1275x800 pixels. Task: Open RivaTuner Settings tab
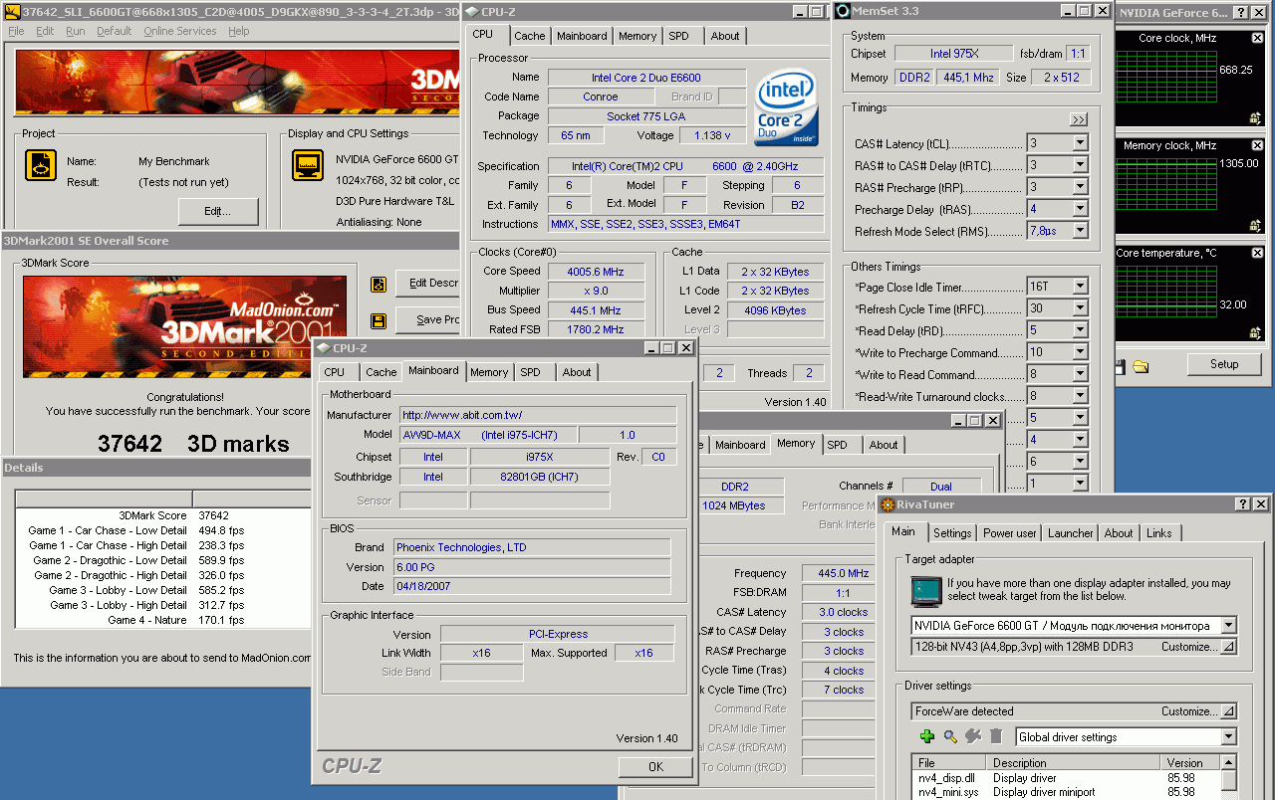[x=952, y=533]
